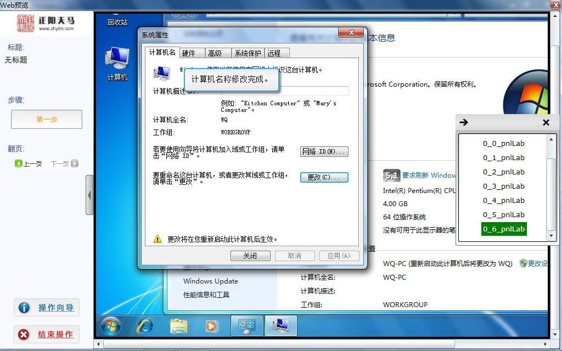Select 0_1_pnlLab in the list
This screenshot has height=351, width=562.
504,157
